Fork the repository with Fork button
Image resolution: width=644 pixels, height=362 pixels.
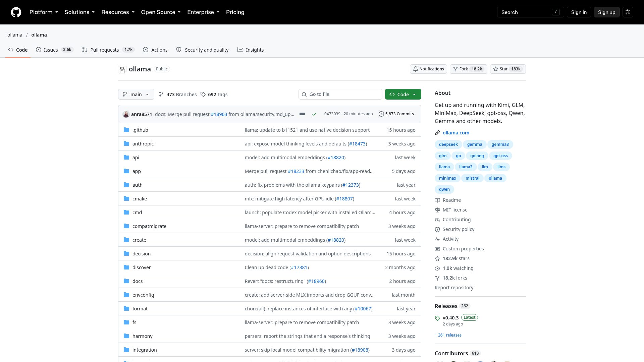pos(468,69)
